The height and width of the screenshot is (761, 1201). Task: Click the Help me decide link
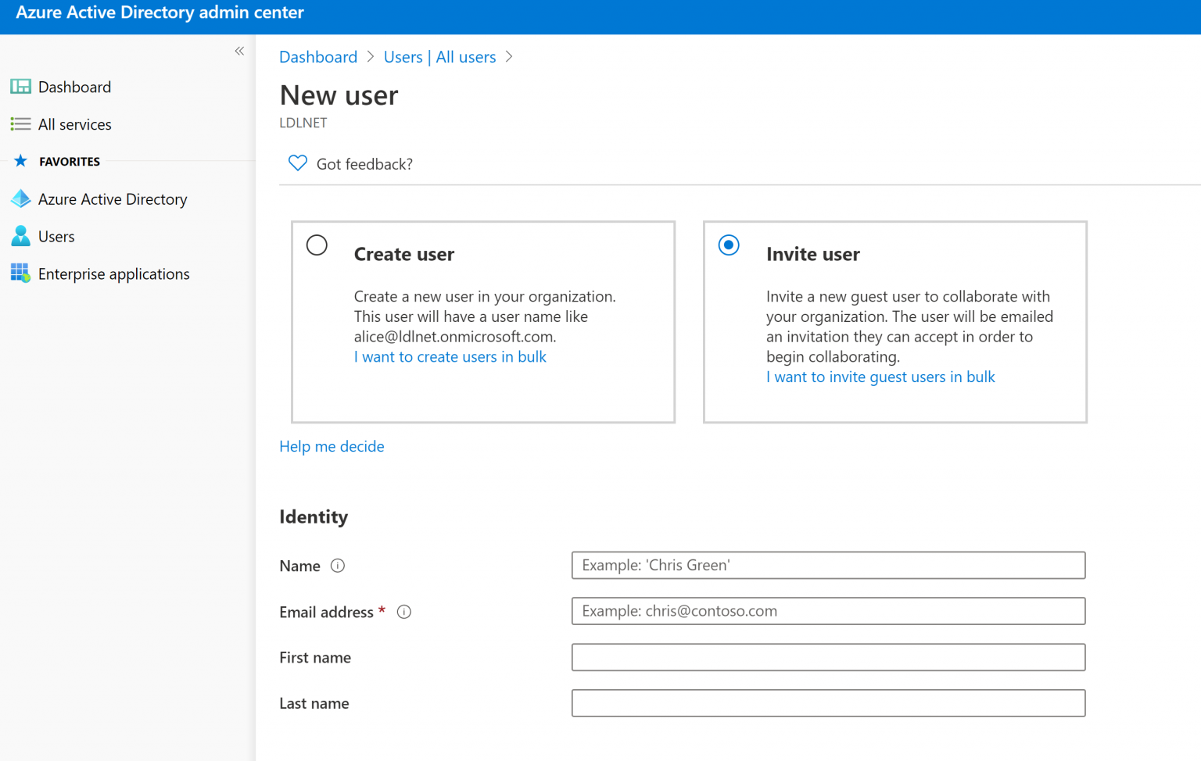[x=332, y=446]
